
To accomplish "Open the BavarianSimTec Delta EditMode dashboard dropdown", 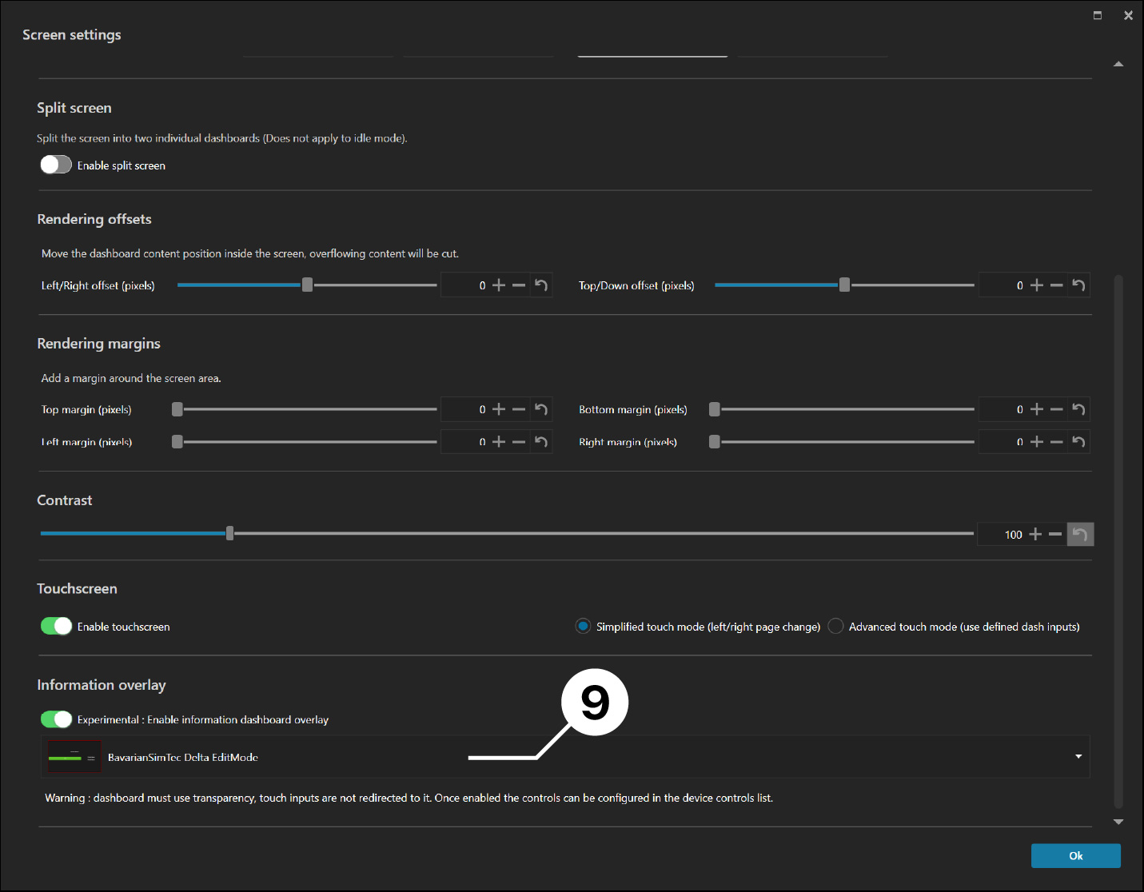I will pyautogui.click(x=1078, y=756).
